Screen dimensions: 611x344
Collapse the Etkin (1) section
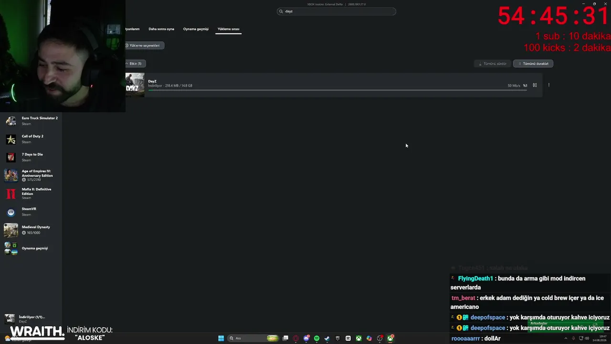coord(135,64)
